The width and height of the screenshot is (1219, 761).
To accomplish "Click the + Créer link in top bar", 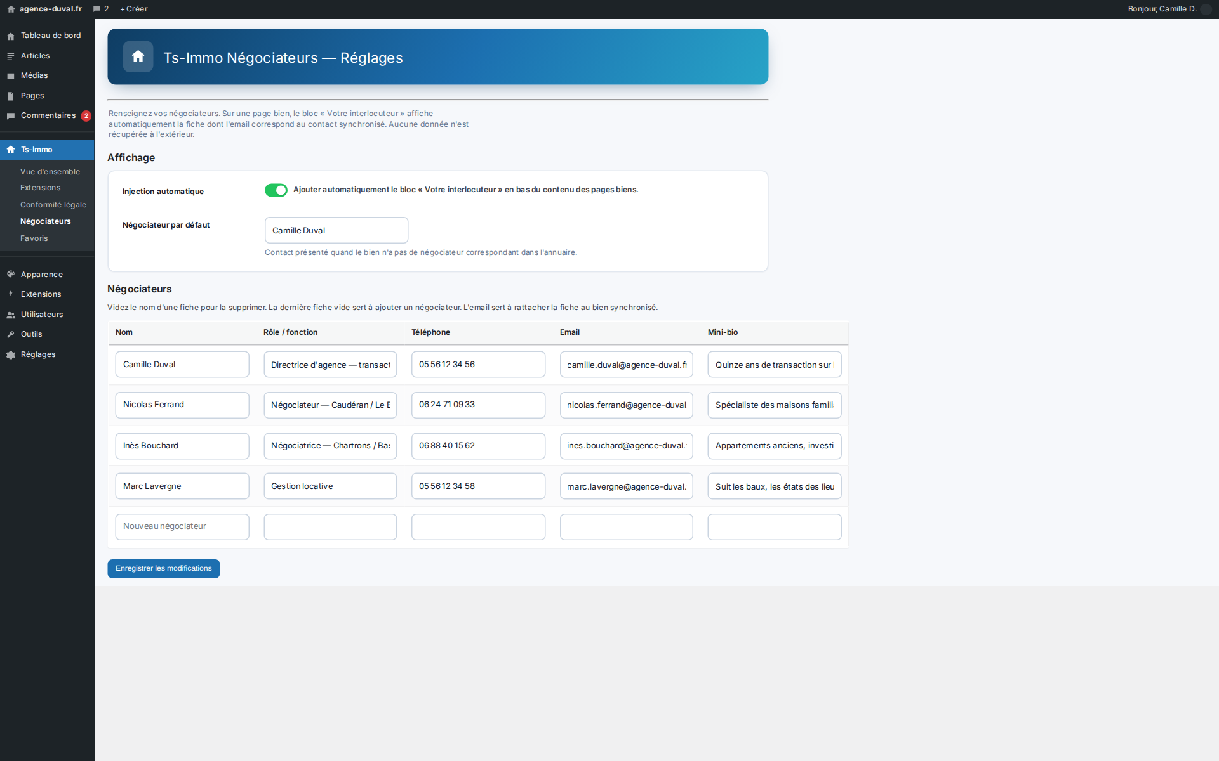I will click(x=134, y=9).
